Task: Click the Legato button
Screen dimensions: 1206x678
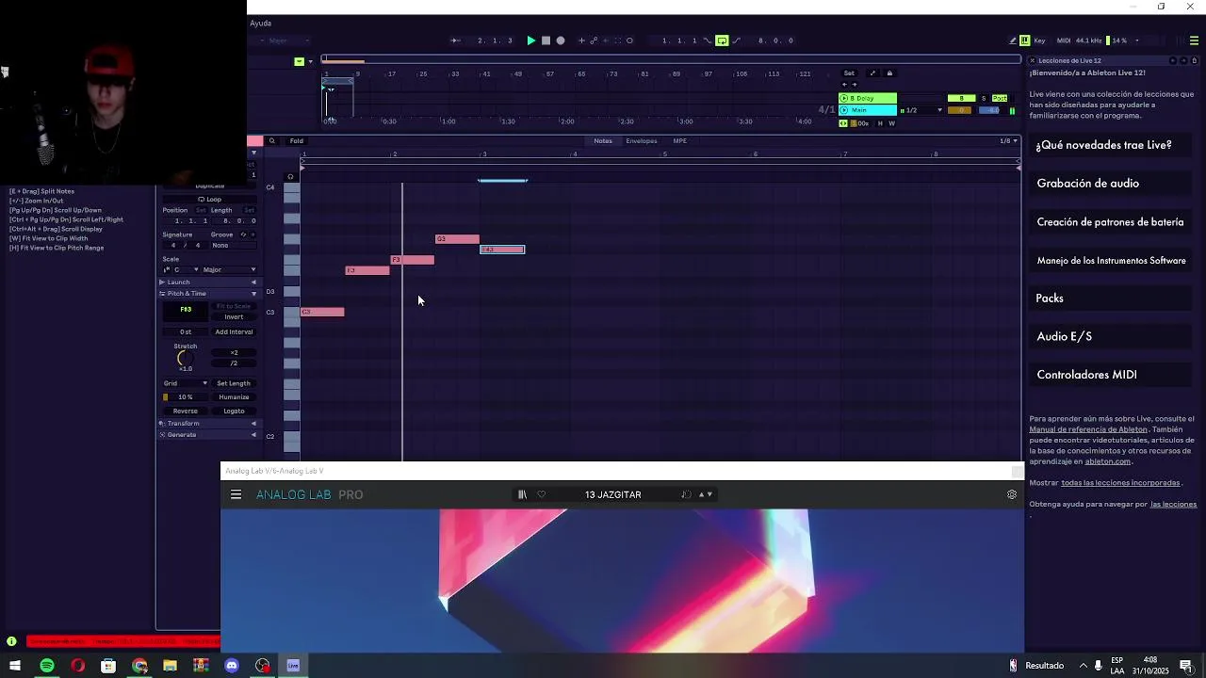Action: pos(234,411)
